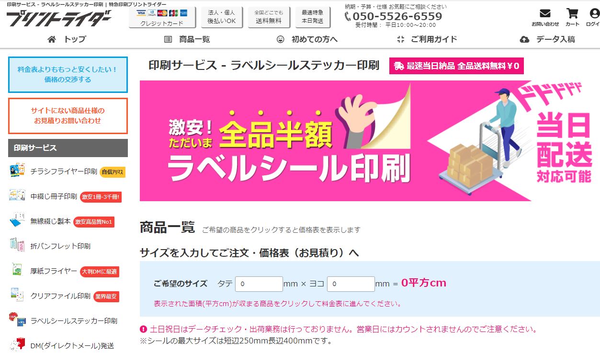Click the smiley icon beside 初めての方へ
Viewport: 600px width, 354px height.
coord(281,39)
